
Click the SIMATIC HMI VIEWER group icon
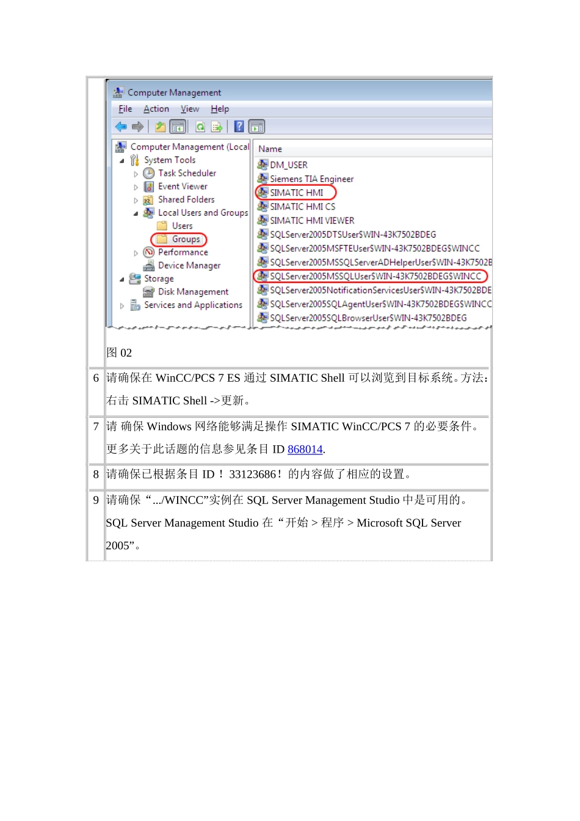pos(263,220)
